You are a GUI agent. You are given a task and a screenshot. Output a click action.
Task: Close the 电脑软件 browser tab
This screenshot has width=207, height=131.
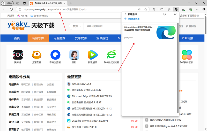click(x=65, y=3)
